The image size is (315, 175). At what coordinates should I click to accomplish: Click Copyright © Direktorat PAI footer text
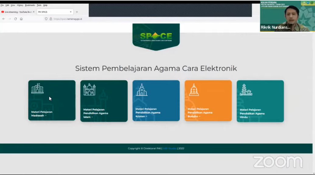point(144,149)
